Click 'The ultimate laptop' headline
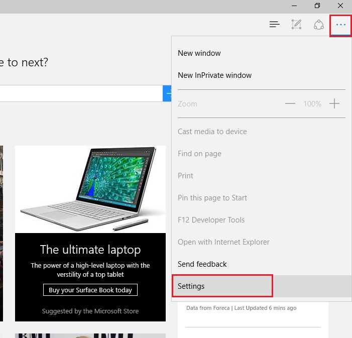The height and width of the screenshot is (338, 352). (90, 250)
